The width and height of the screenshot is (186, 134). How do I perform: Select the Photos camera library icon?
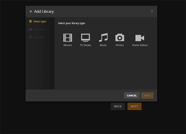point(120,37)
